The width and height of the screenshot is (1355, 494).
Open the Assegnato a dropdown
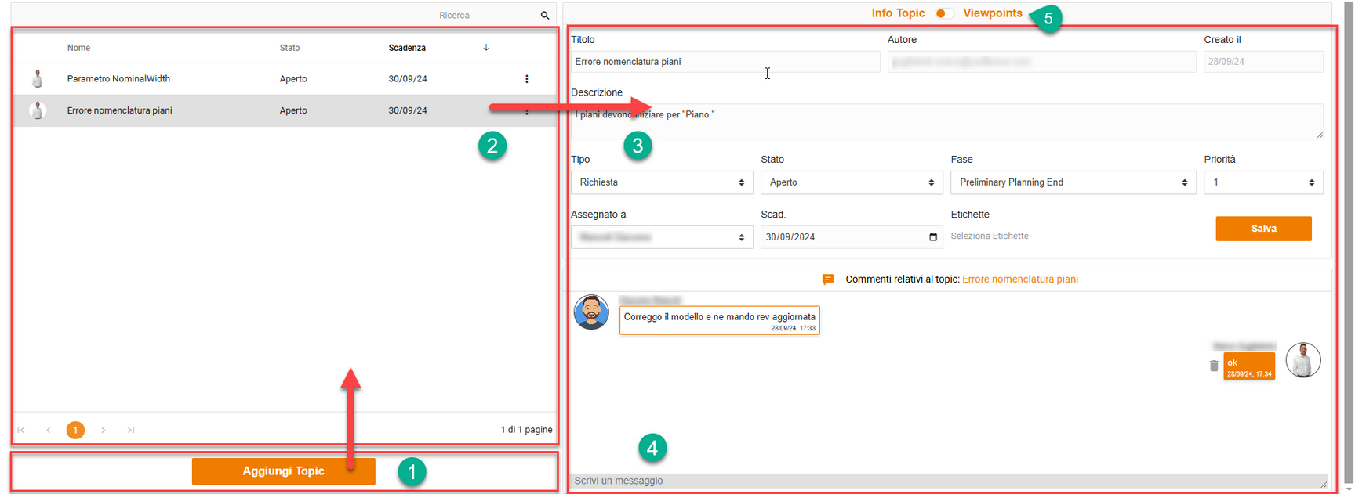pos(662,237)
